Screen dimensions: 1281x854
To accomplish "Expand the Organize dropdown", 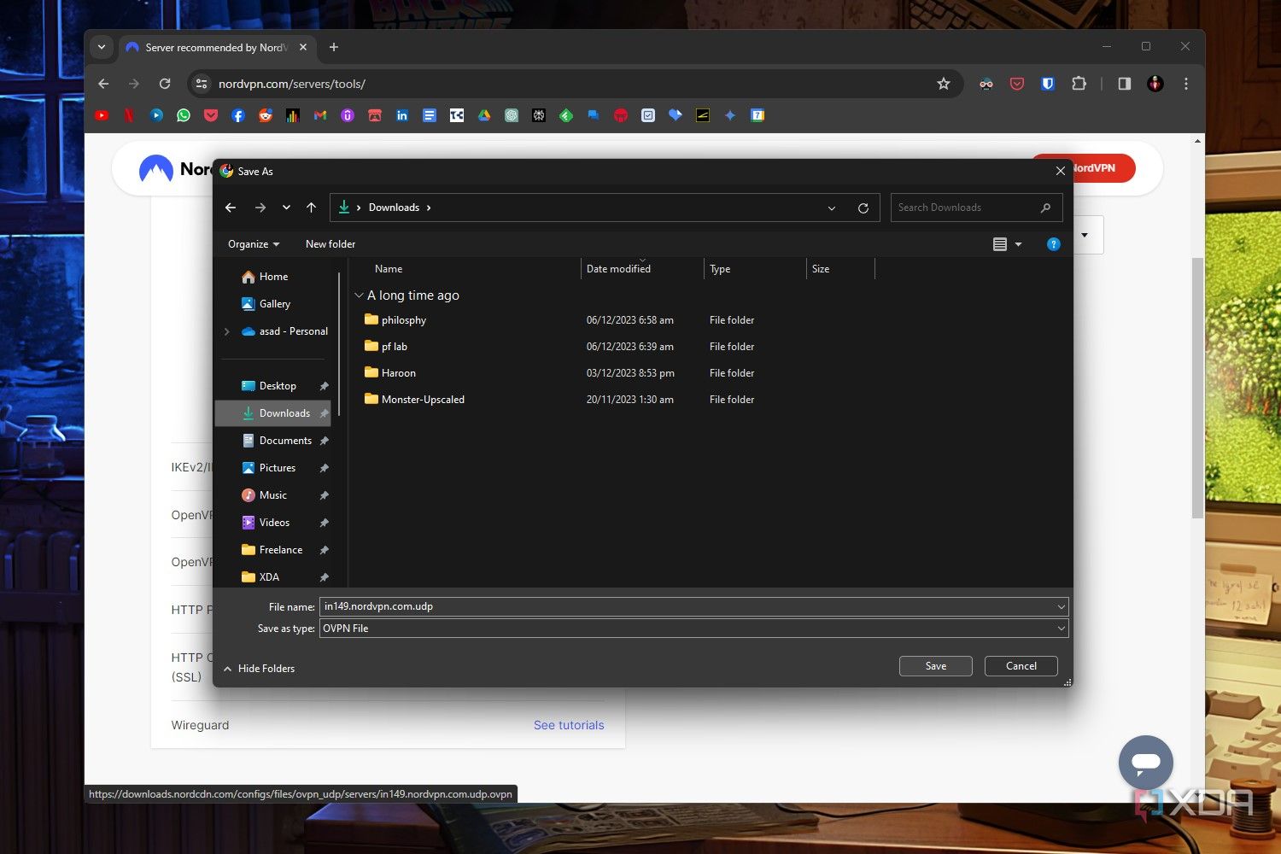I will pos(252,244).
